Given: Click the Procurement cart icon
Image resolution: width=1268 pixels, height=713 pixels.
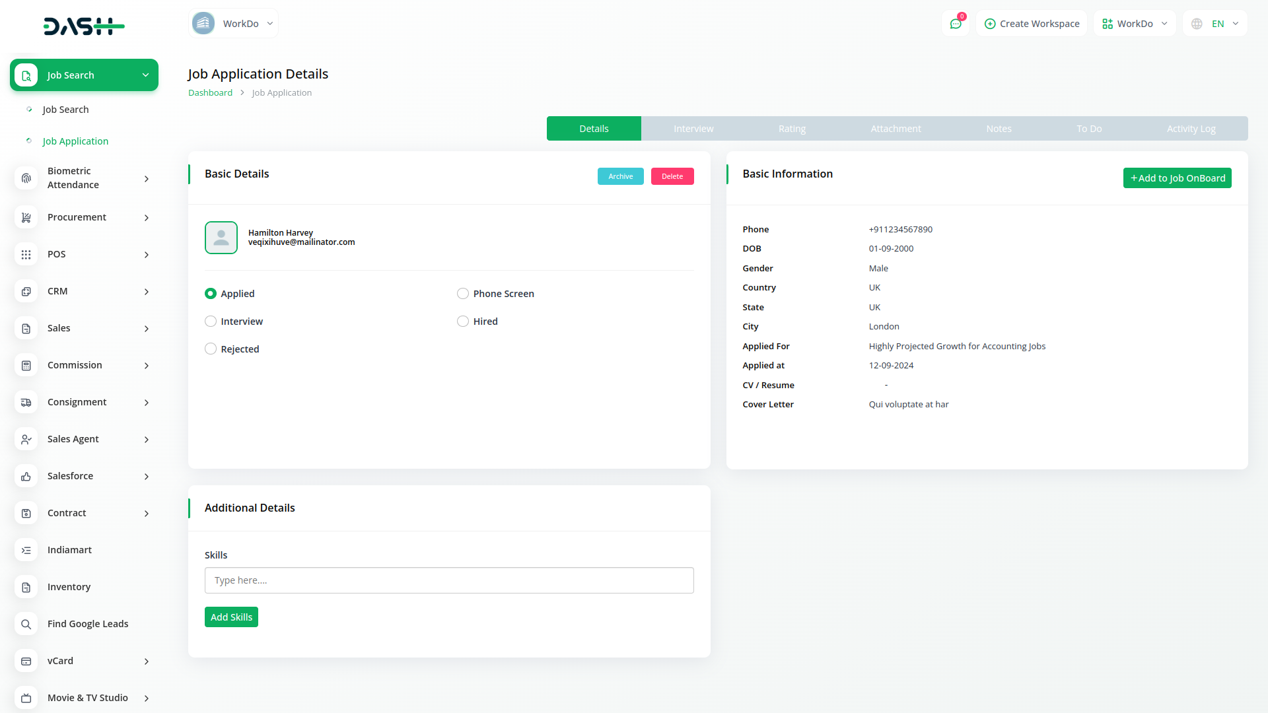Looking at the screenshot, I should [x=26, y=217].
